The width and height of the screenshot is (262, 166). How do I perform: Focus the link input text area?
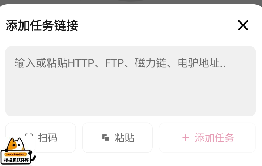coord(131,81)
